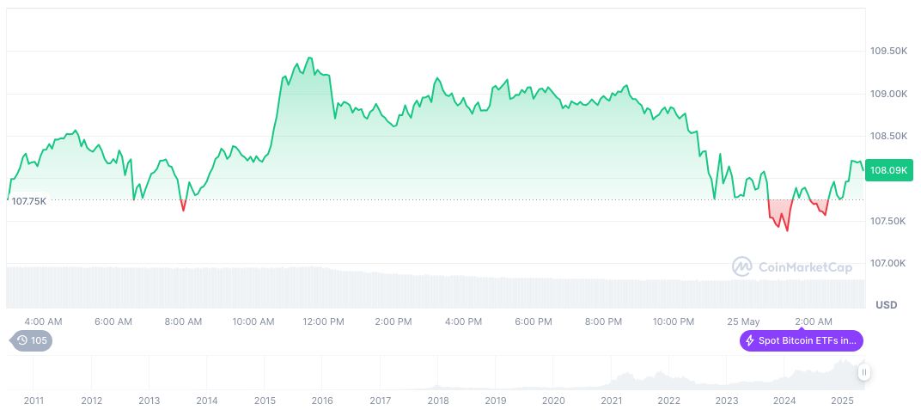Select 2011 on the overview timeline
921x410 pixels.
point(34,401)
